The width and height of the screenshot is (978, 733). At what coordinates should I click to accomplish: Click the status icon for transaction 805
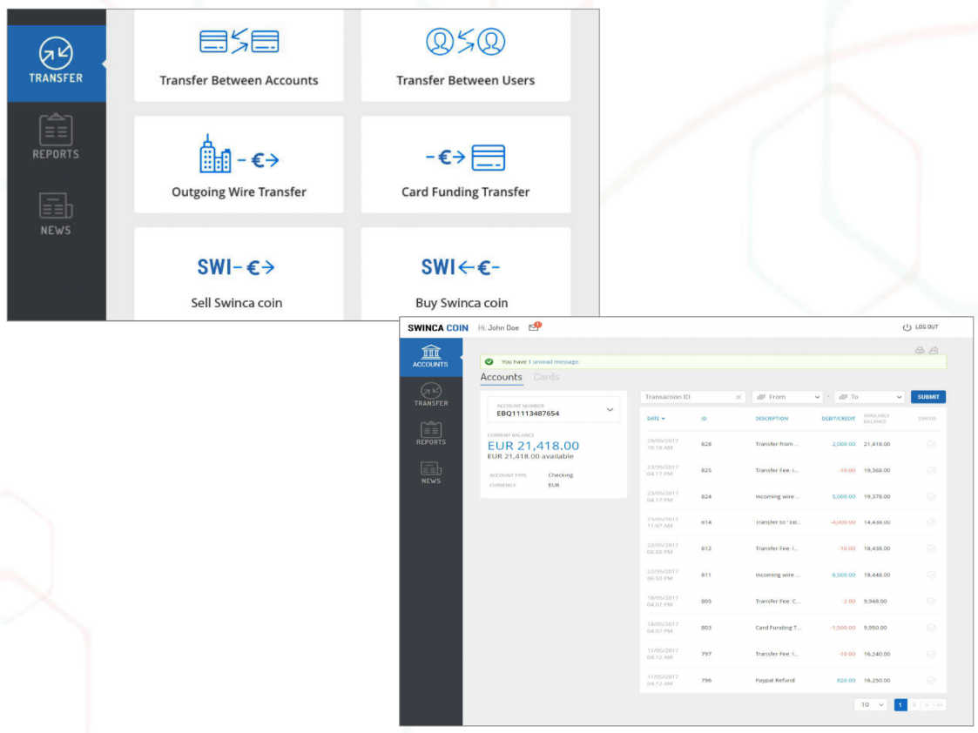pyautogui.click(x=931, y=602)
